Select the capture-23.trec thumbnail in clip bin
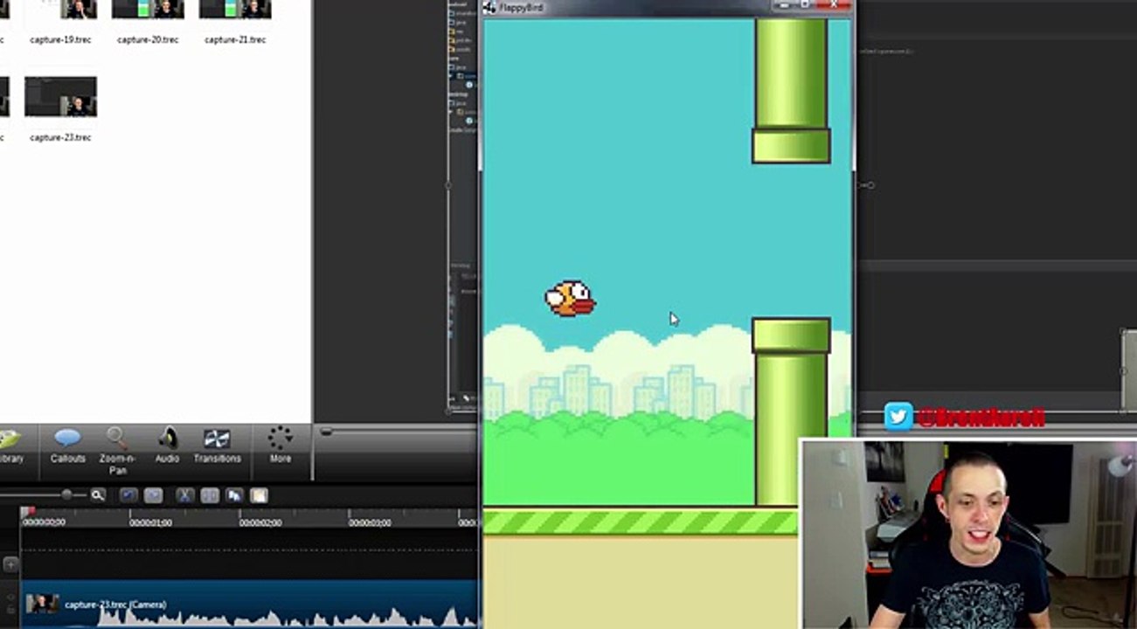Viewport: 1137px width, 629px height. tap(60, 97)
